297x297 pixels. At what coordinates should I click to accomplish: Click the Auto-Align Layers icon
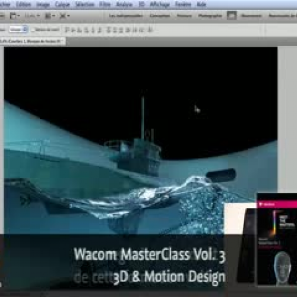(150, 30)
